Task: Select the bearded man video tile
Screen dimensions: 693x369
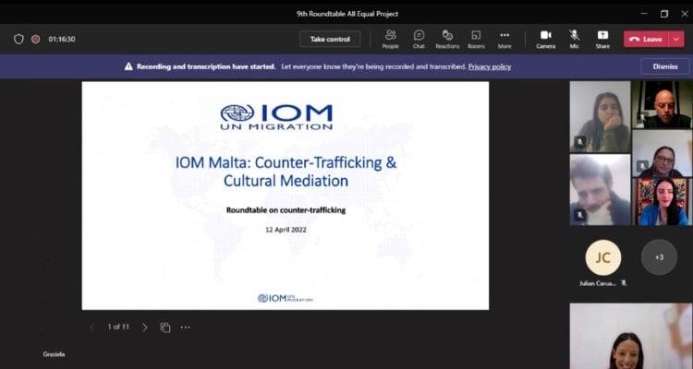Action: click(601, 189)
